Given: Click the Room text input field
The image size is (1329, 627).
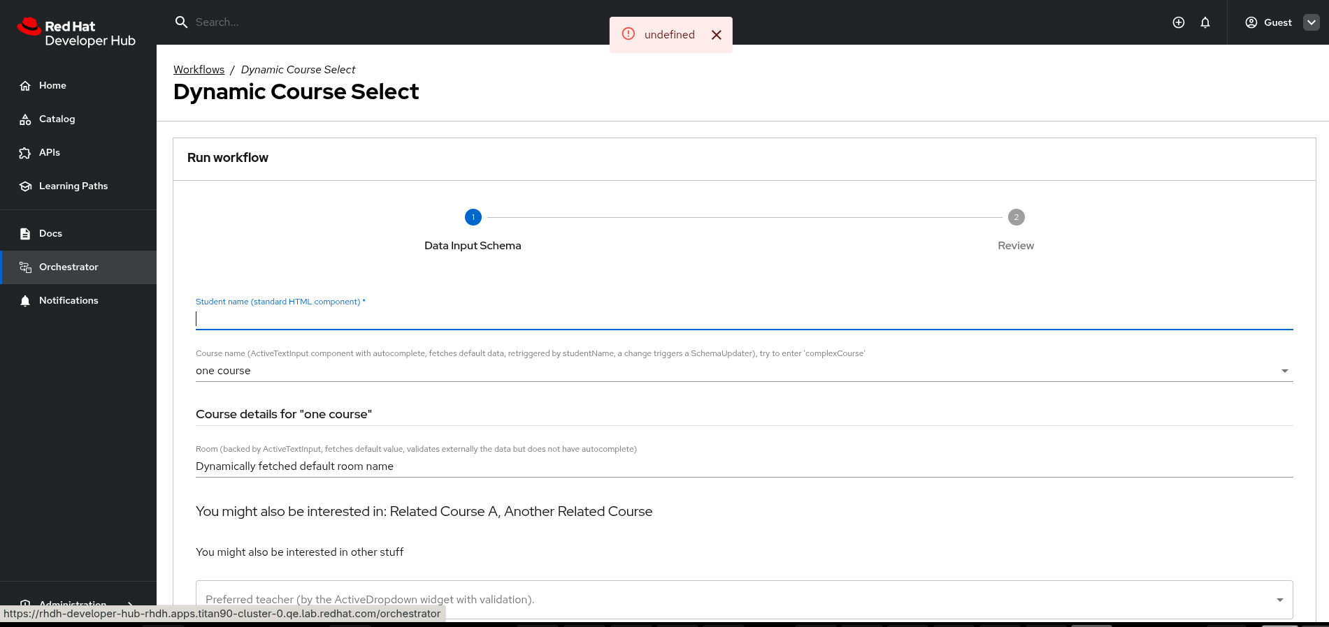Looking at the screenshot, I should click(x=744, y=466).
